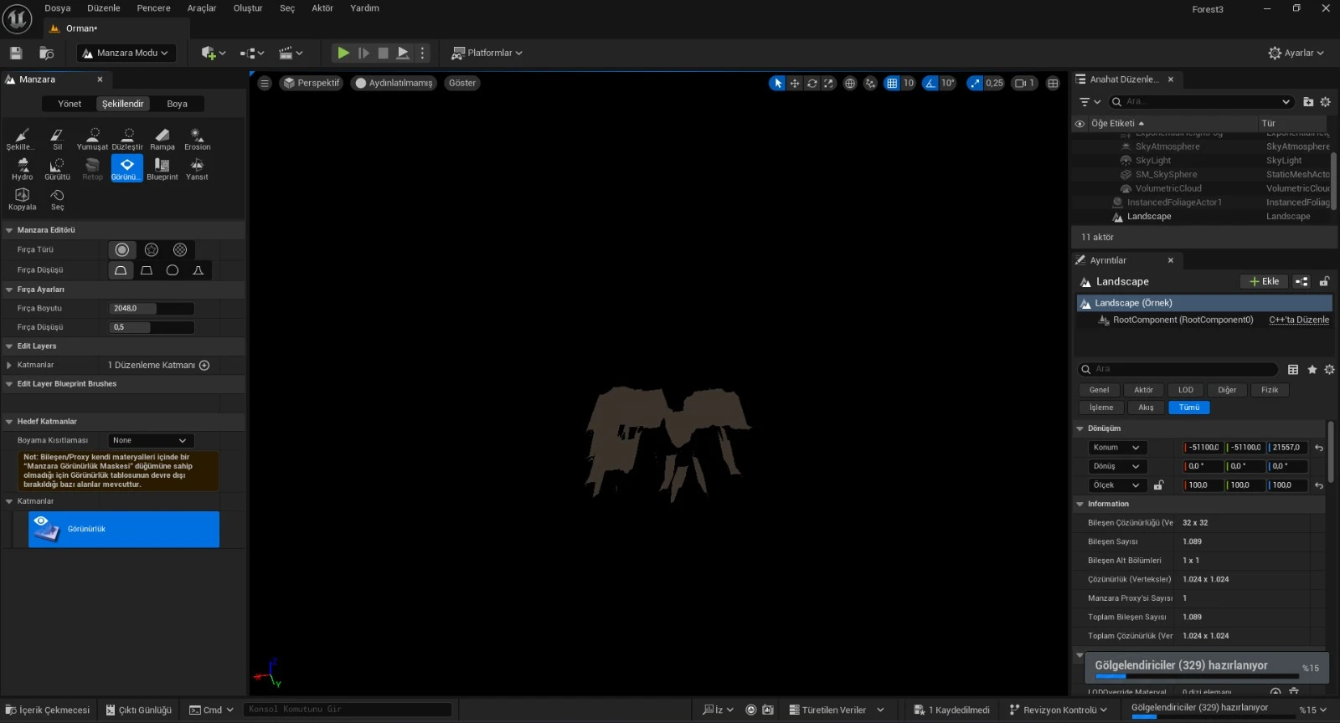The image size is (1340, 723).
Task: Select the Blueprint brush tool
Action: click(x=162, y=169)
